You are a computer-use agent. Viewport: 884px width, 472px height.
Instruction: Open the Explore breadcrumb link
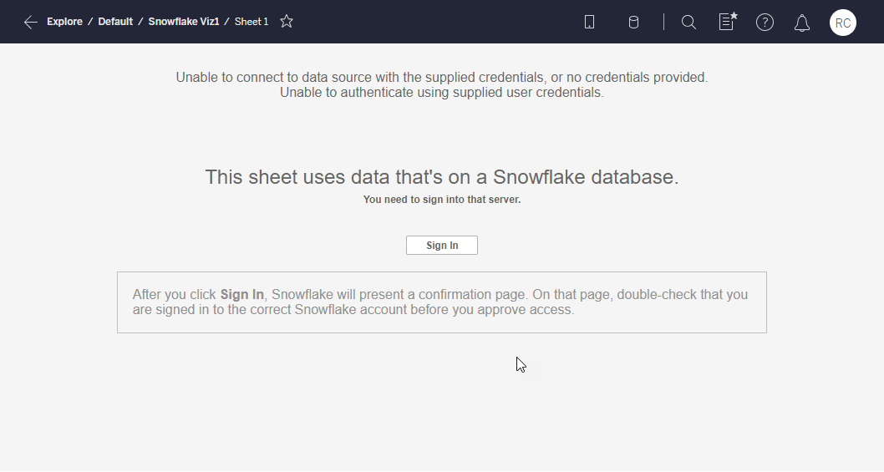[64, 22]
